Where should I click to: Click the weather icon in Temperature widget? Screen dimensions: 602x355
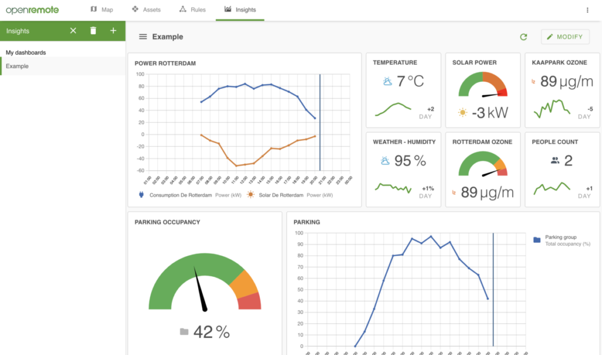pyautogui.click(x=387, y=82)
